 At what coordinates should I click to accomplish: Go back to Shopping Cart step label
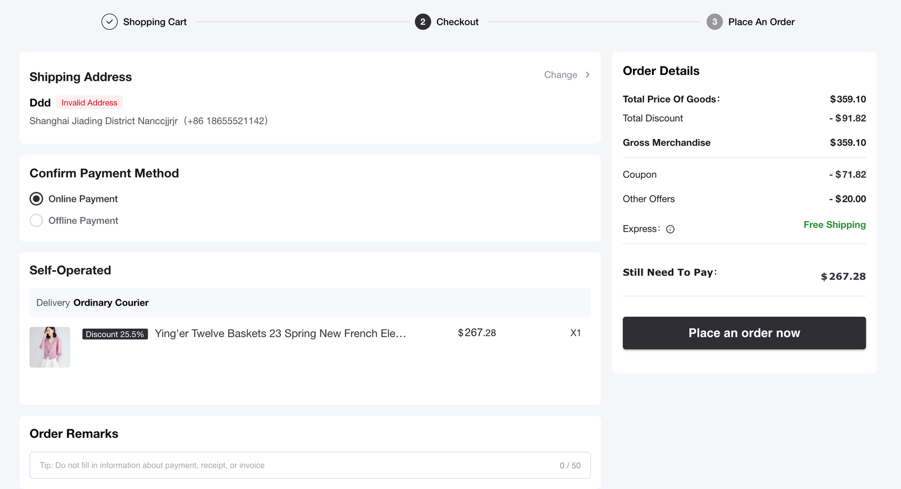(x=155, y=22)
